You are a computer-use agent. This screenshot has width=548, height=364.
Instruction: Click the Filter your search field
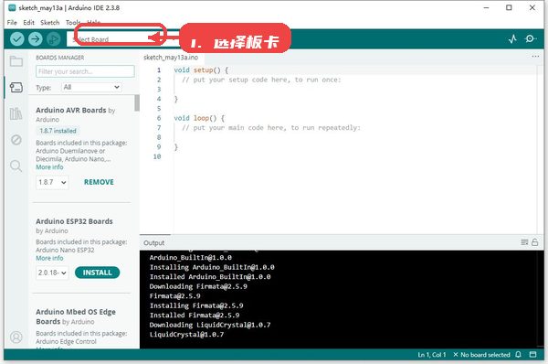85,71
